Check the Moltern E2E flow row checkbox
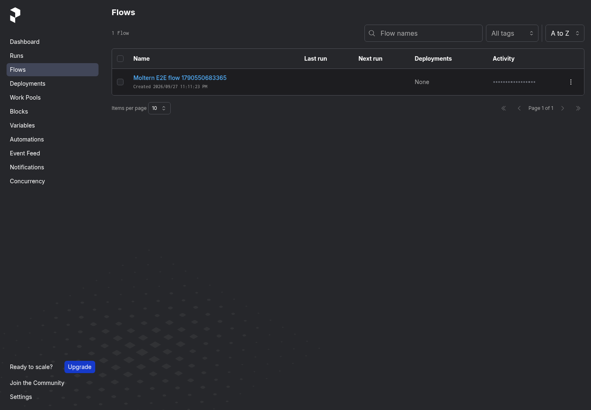This screenshot has width=591, height=410. click(120, 82)
